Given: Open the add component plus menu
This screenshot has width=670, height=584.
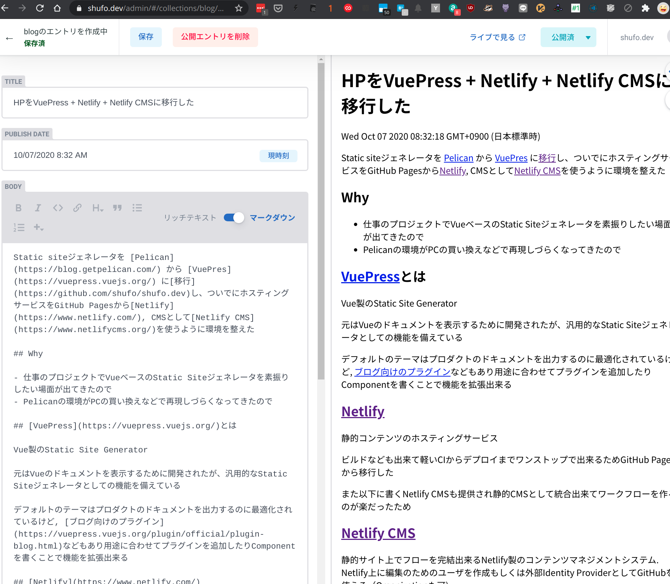Looking at the screenshot, I should click(x=38, y=227).
